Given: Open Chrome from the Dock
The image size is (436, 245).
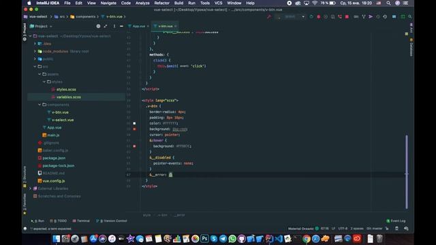Looking at the screenshot, I should click(x=307, y=239).
